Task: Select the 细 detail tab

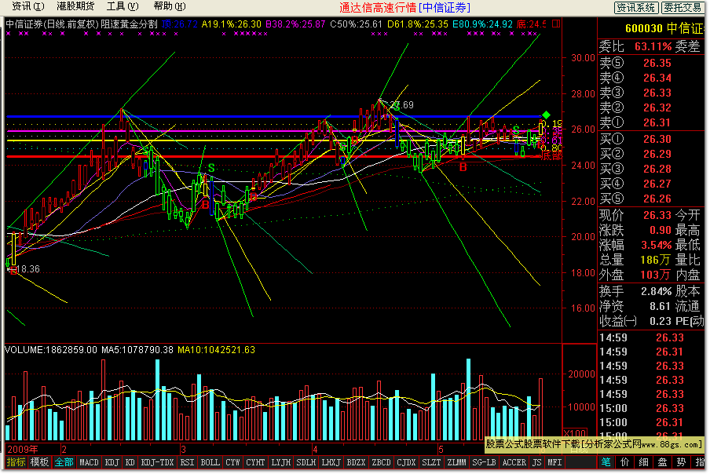Action: tap(643, 462)
